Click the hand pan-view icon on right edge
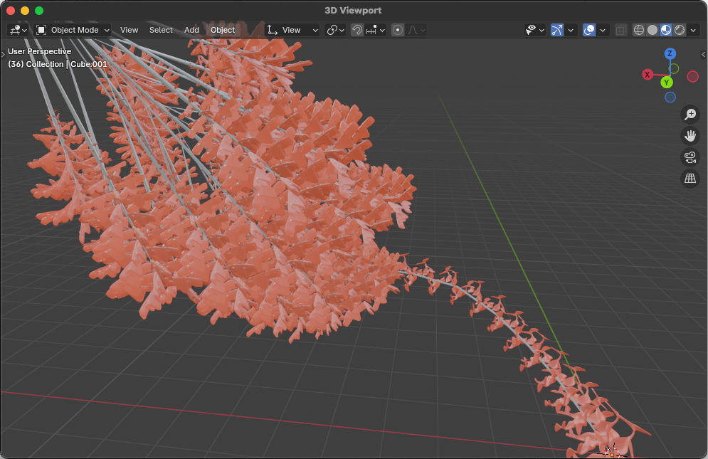This screenshot has width=708, height=459. click(689, 135)
